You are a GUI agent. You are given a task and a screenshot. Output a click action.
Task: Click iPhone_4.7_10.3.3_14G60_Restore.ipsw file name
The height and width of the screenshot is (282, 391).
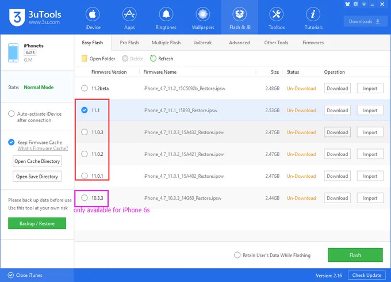(x=182, y=198)
